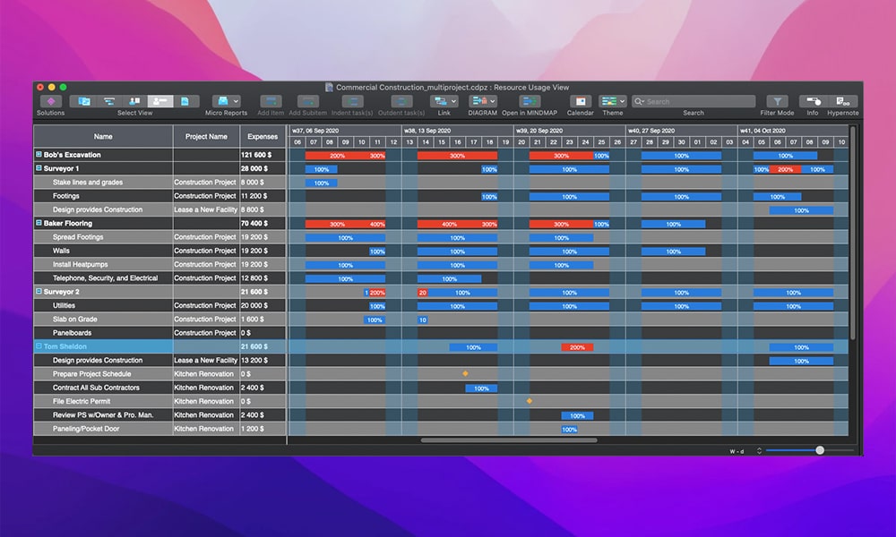Switch to the first Select View icon
Viewport: 896px width, 537px height.
[83, 102]
